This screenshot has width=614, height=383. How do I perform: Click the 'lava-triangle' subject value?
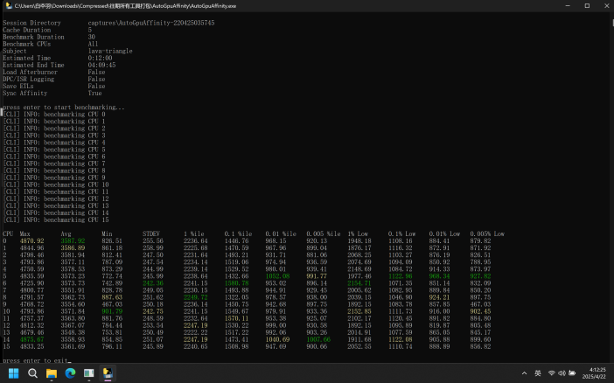pyautogui.click(x=110, y=51)
